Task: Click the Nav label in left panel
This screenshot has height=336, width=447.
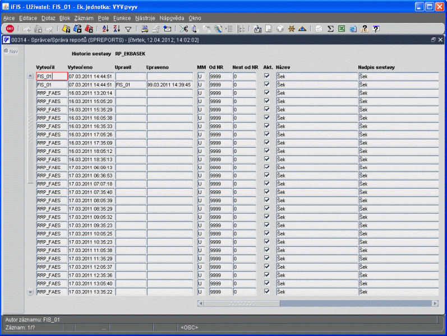Action: point(13,52)
